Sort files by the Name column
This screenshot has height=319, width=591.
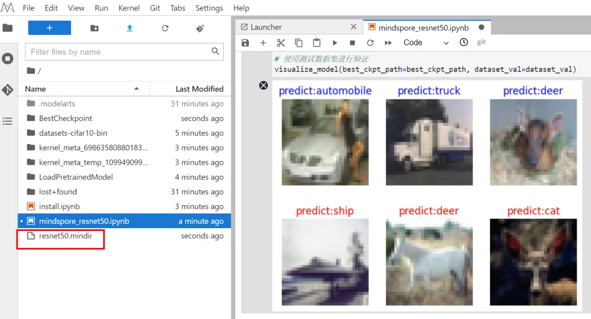click(36, 89)
